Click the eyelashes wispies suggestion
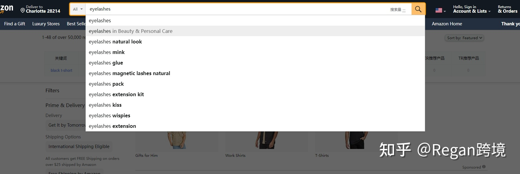 [x=109, y=115]
